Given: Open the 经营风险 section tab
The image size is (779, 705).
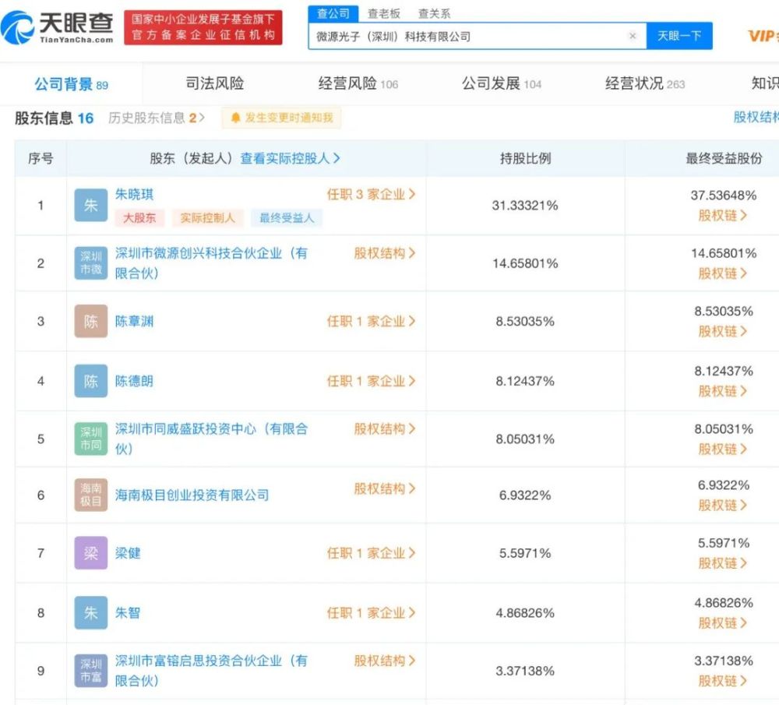Looking at the screenshot, I should click(x=358, y=83).
